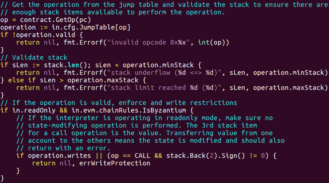
Task: Click operation.writes in the condition
Action: click(59, 156)
